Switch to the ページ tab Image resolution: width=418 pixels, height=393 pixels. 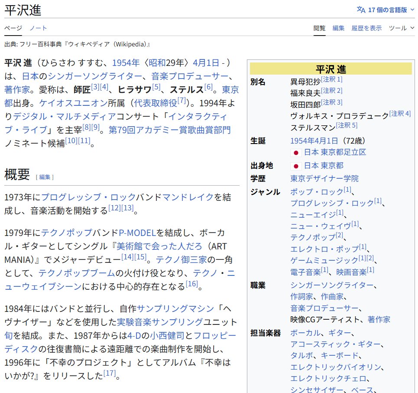coord(13,28)
